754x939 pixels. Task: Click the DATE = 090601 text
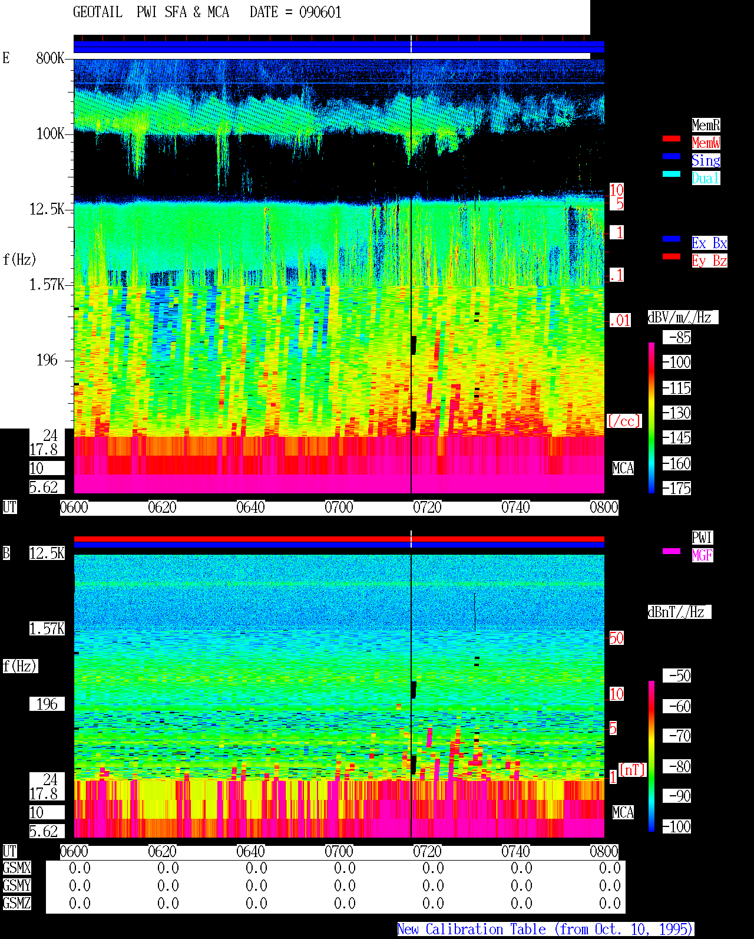[296, 12]
